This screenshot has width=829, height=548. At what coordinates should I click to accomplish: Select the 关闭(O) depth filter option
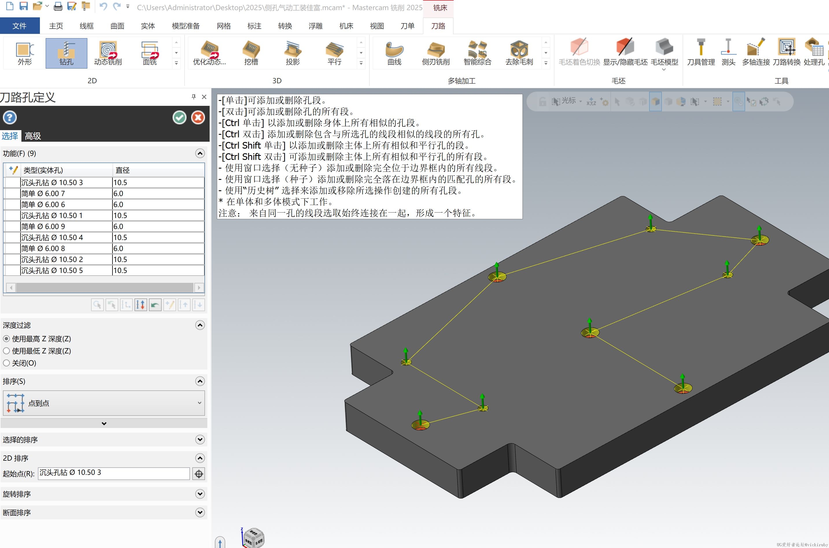(x=6, y=363)
